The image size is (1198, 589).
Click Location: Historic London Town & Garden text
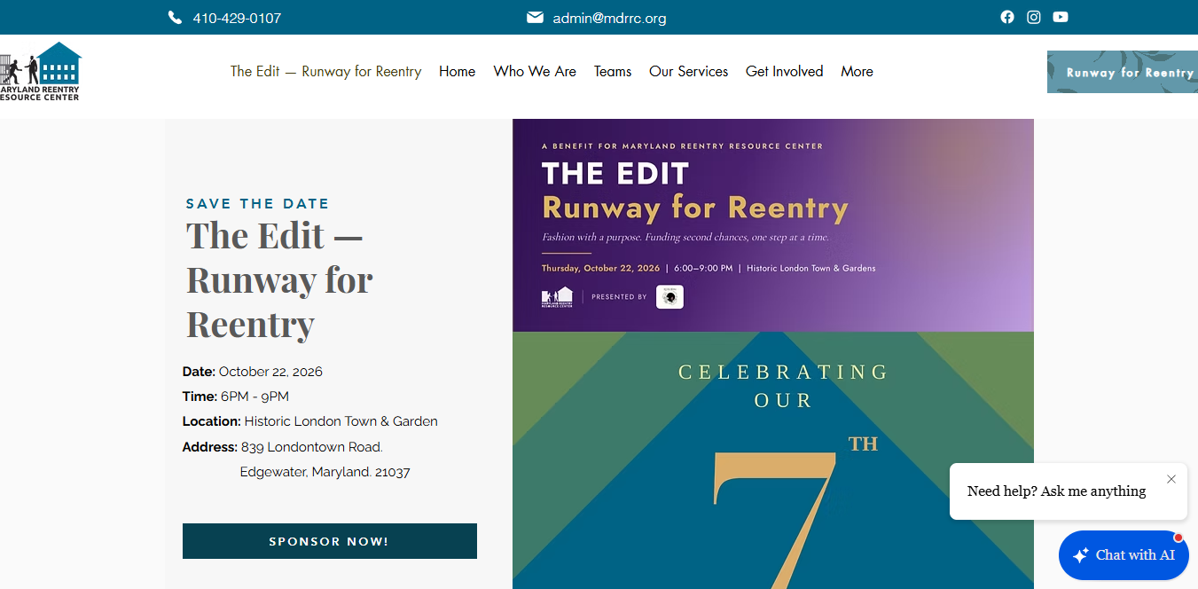[310, 421]
